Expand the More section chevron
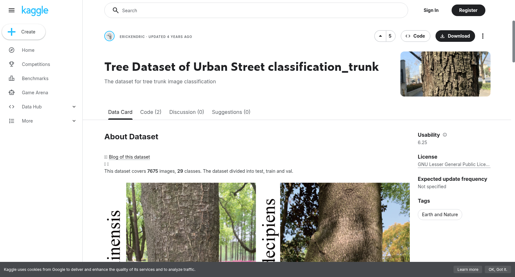Screen dimensions: 515x277 74,121
